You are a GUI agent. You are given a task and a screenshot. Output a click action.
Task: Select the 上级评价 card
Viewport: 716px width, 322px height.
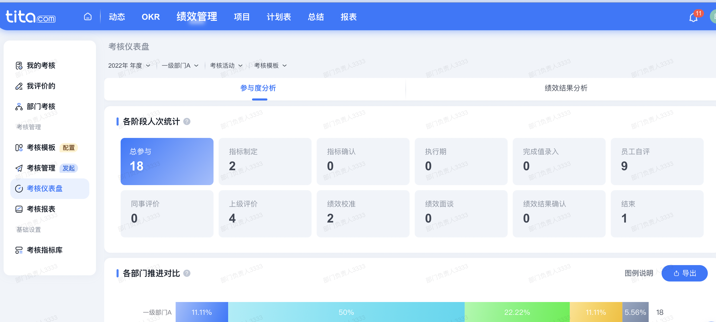click(x=265, y=214)
